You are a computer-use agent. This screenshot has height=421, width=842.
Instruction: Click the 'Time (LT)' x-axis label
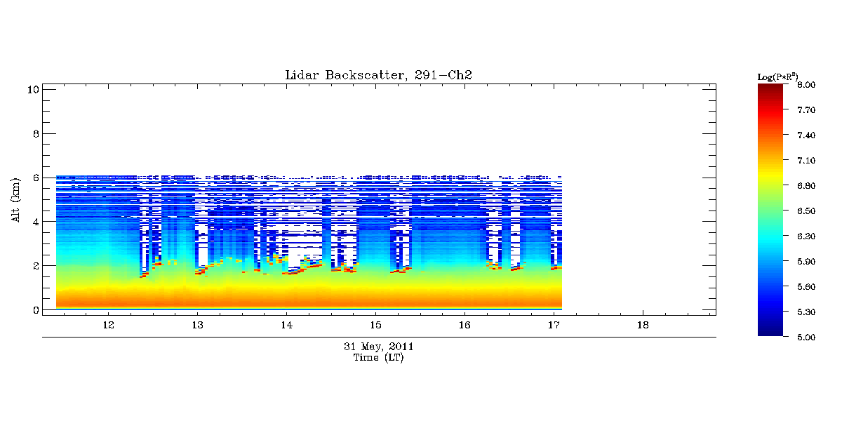pos(378,357)
